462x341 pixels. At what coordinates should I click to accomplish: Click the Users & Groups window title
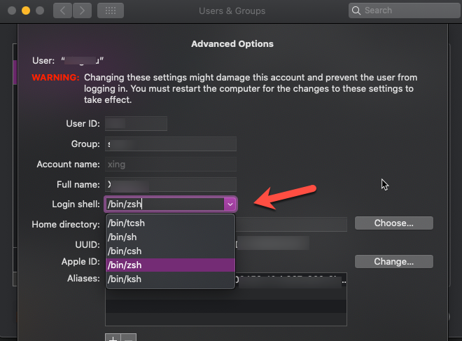point(232,11)
